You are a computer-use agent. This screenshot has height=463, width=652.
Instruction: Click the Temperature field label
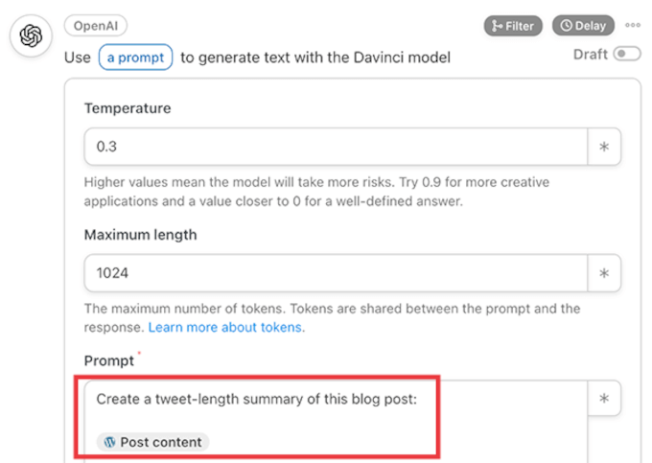pos(128,108)
